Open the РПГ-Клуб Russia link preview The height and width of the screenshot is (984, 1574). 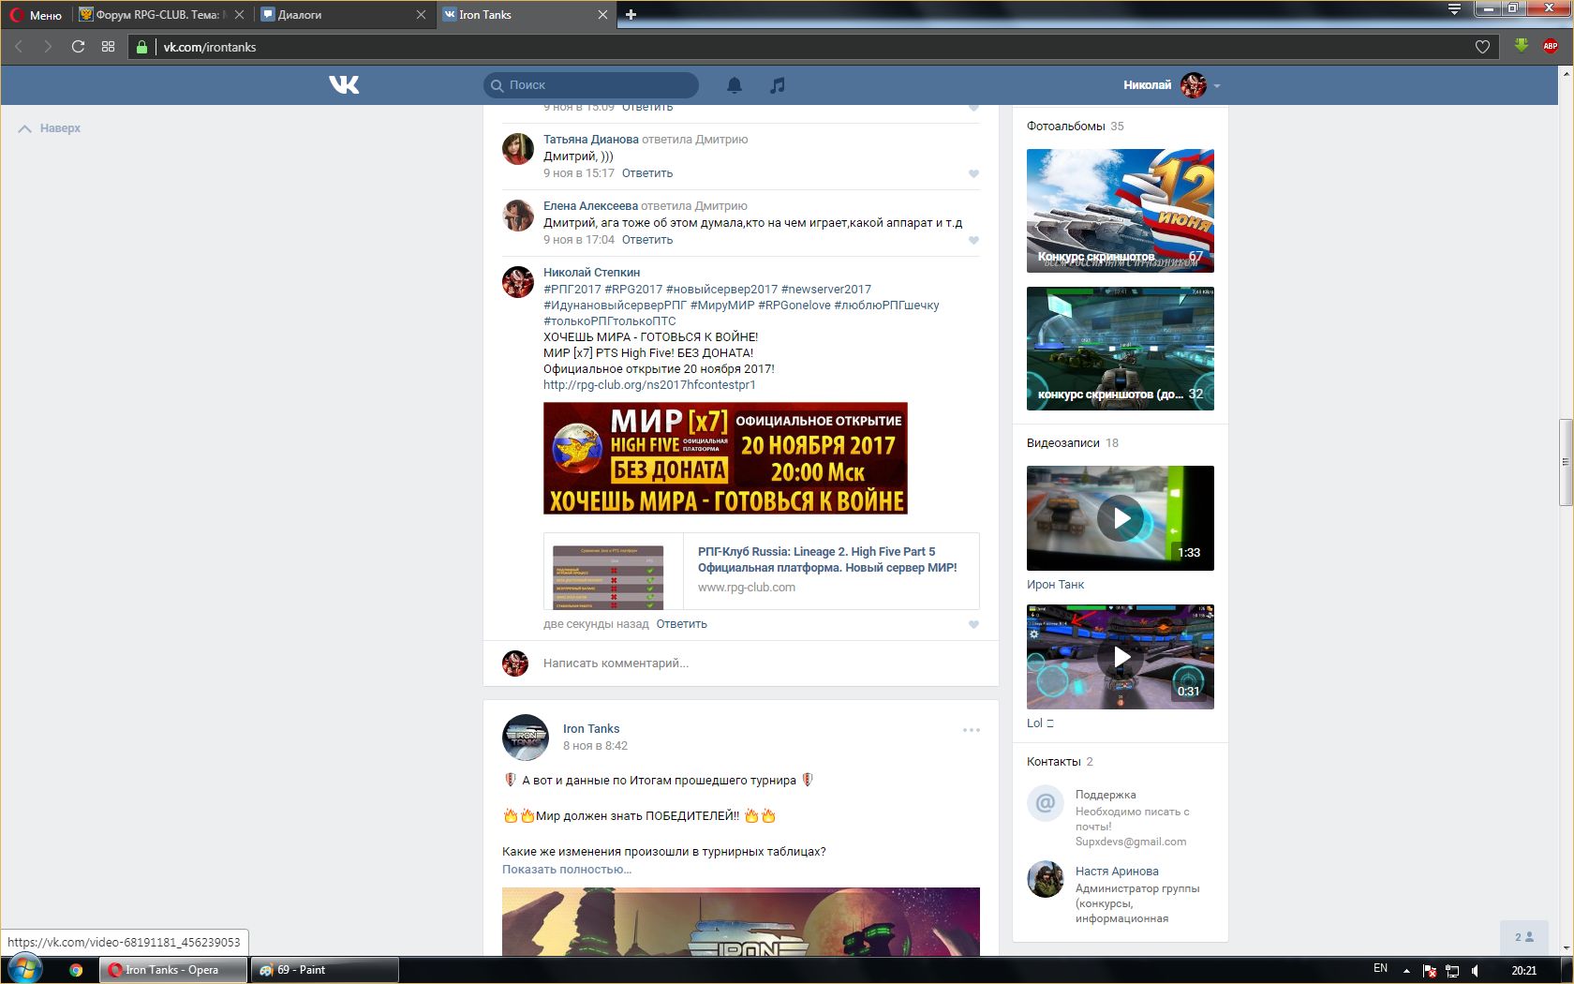tap(761, 572)
